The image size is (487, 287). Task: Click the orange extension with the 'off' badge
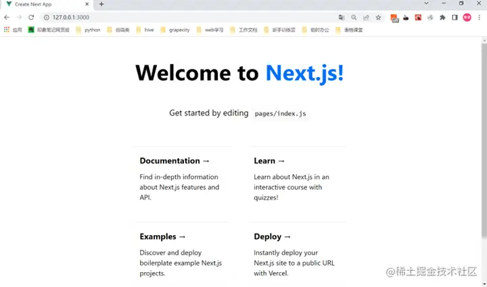tap(394, 18)
